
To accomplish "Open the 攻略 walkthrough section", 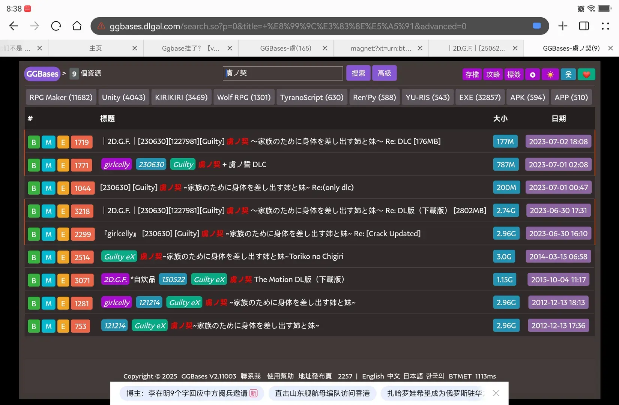I will (493, 75).
